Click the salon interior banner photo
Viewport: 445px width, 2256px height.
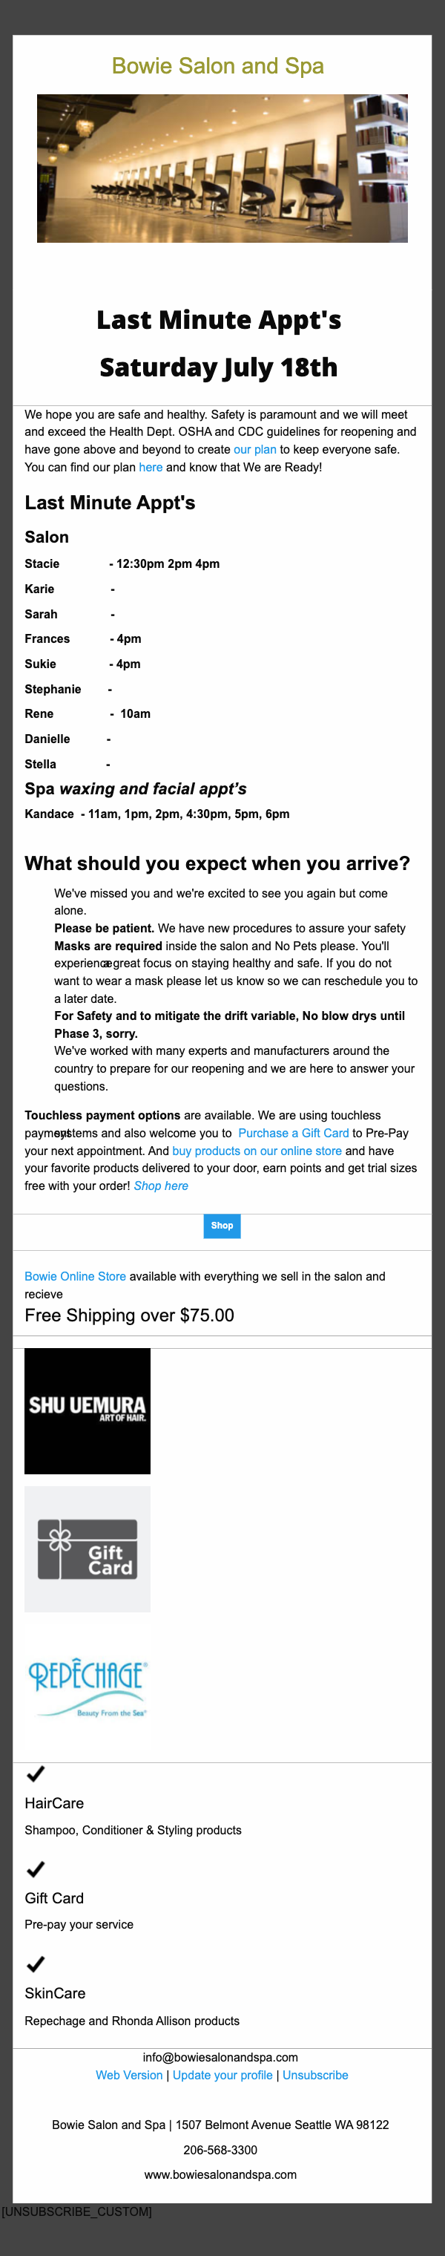click(222, 169)
